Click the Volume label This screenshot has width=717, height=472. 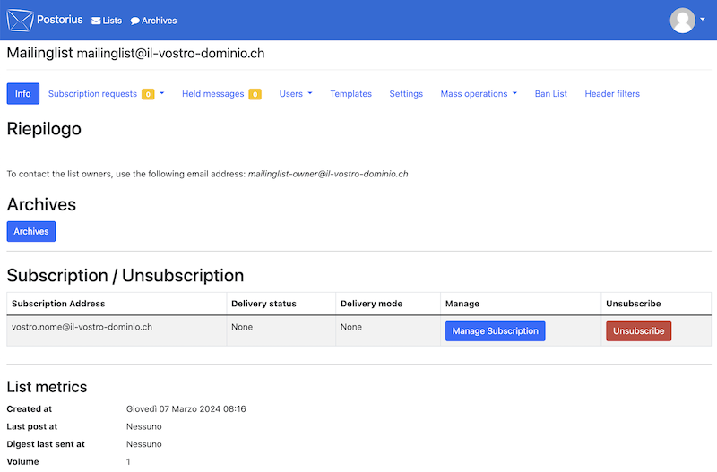point(23,462)
